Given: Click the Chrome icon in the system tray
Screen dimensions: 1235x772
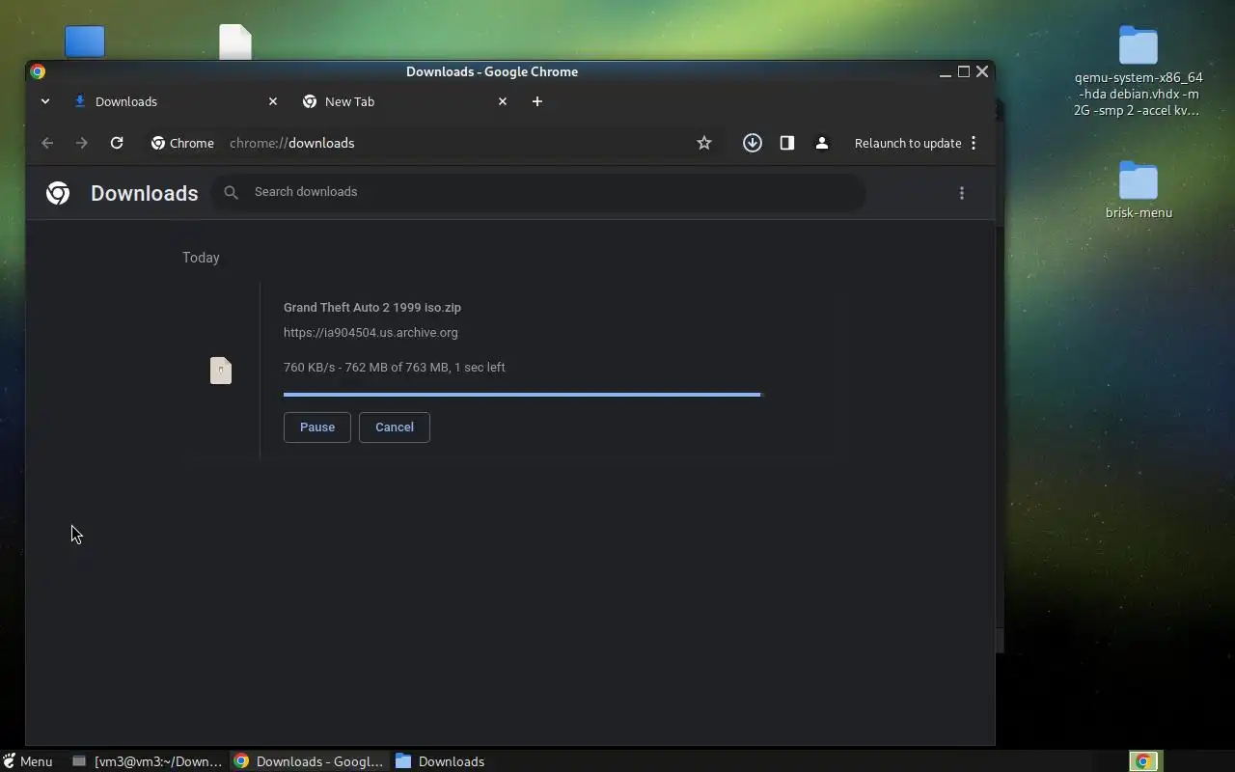Looking at the screenshot, I should tap(1143, 761).
